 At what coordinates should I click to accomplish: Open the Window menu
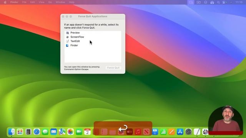tap(60, 2)
